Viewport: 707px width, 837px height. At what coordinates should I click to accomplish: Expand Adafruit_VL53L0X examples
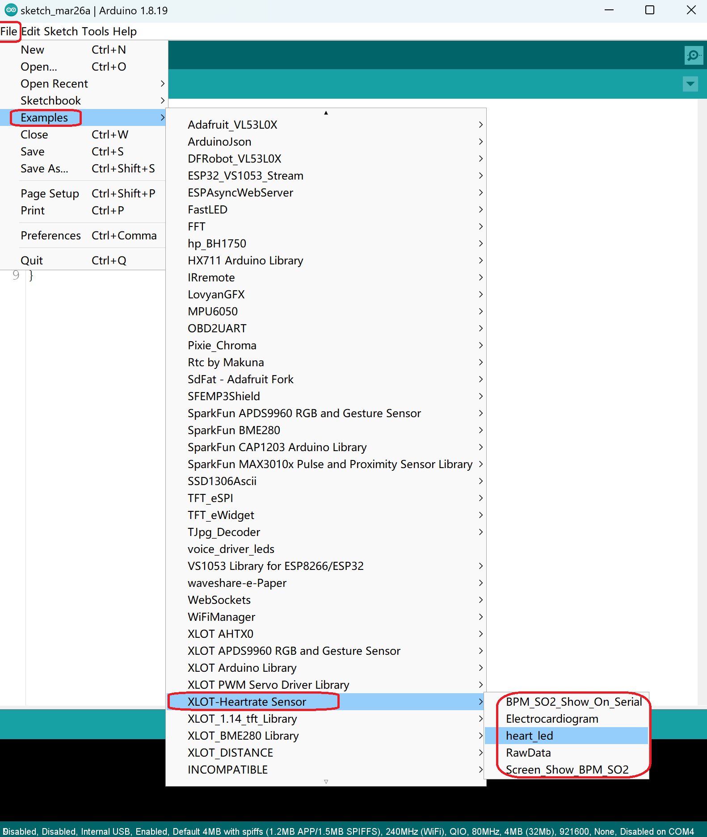(x=326, y=125)
